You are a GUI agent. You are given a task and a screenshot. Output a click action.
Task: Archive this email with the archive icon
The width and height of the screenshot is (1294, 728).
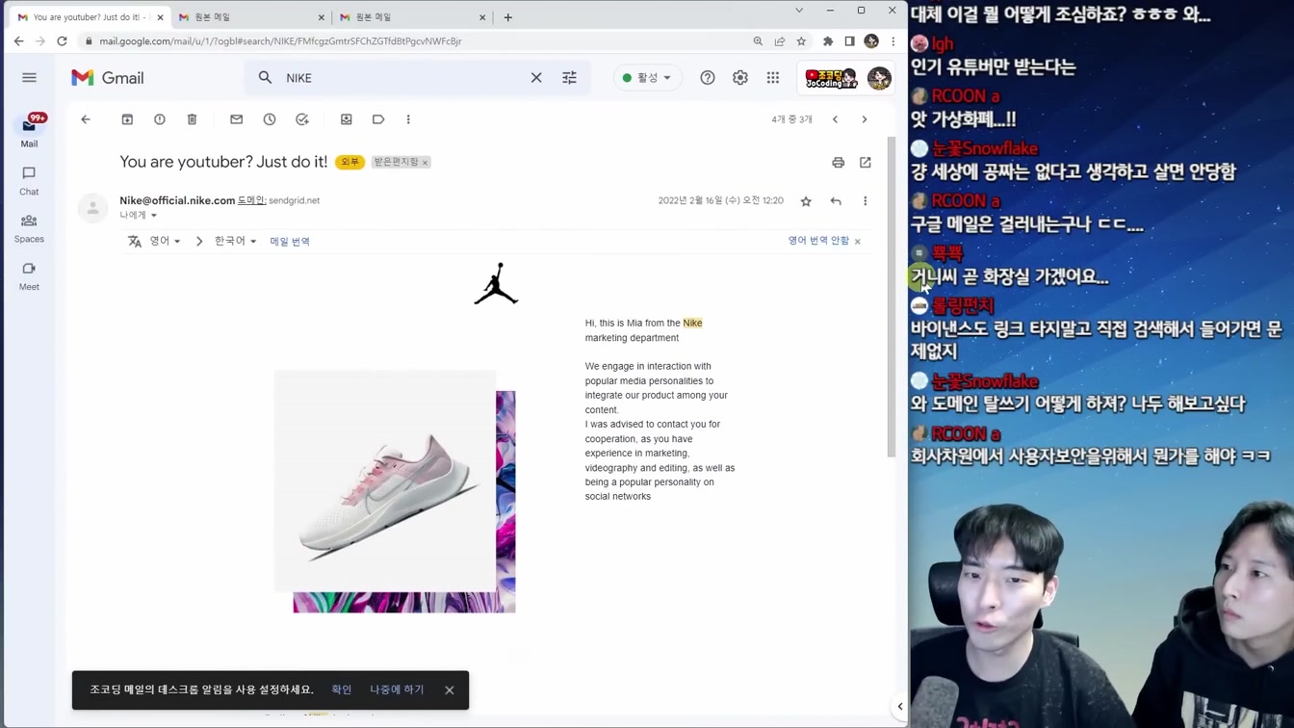(x=127, y=119)
